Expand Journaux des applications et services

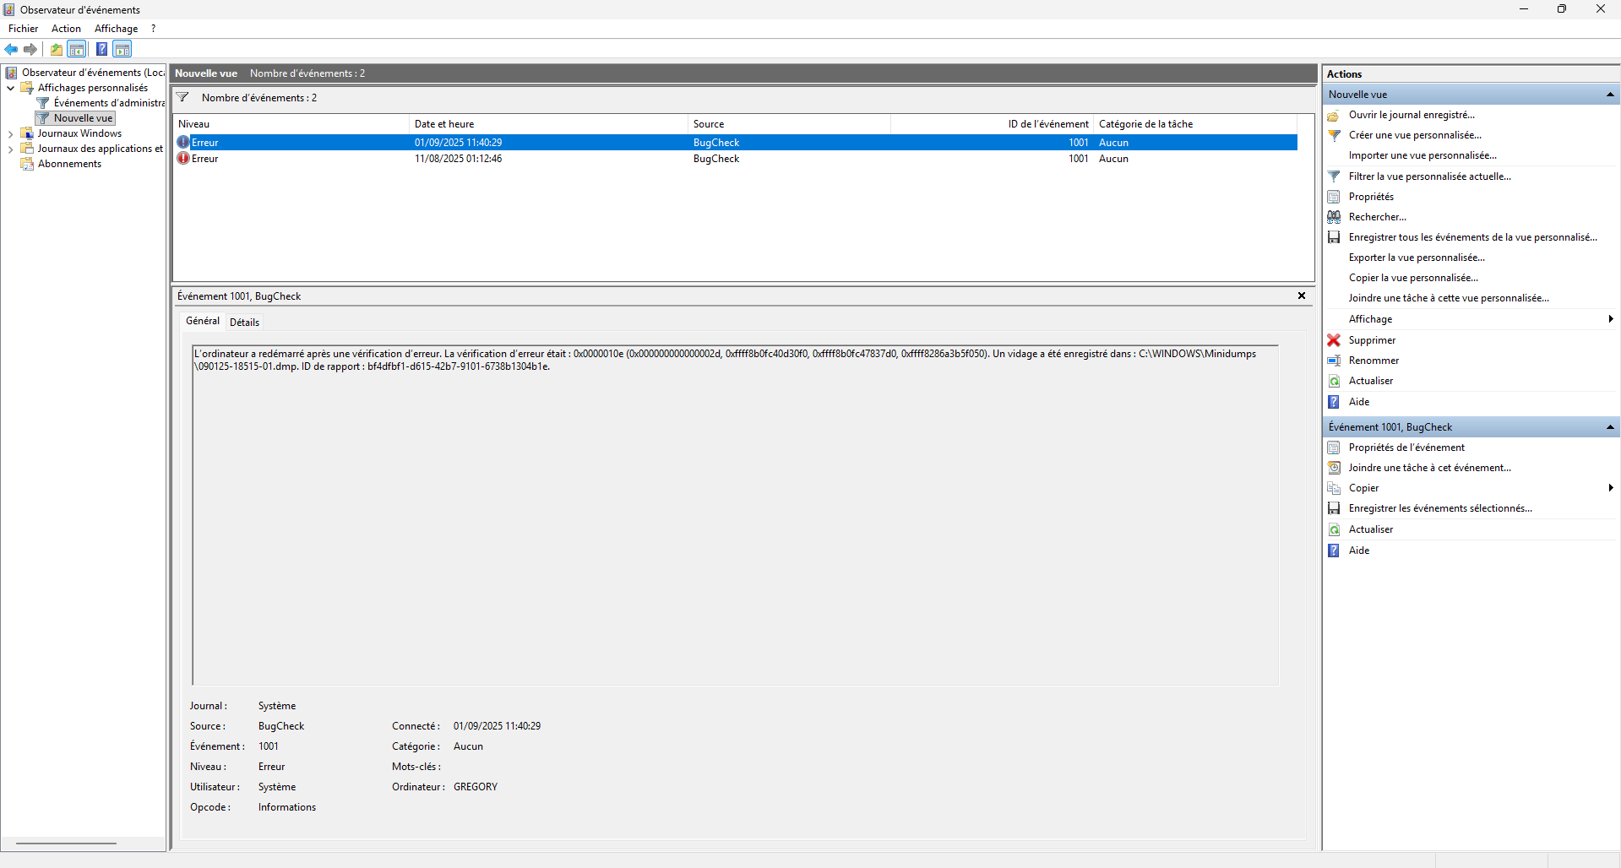tap(10, 149)
